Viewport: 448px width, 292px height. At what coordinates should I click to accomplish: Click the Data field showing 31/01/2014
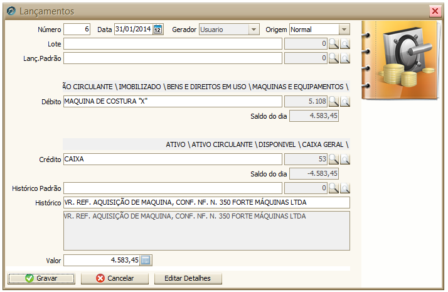pos(134,29)
